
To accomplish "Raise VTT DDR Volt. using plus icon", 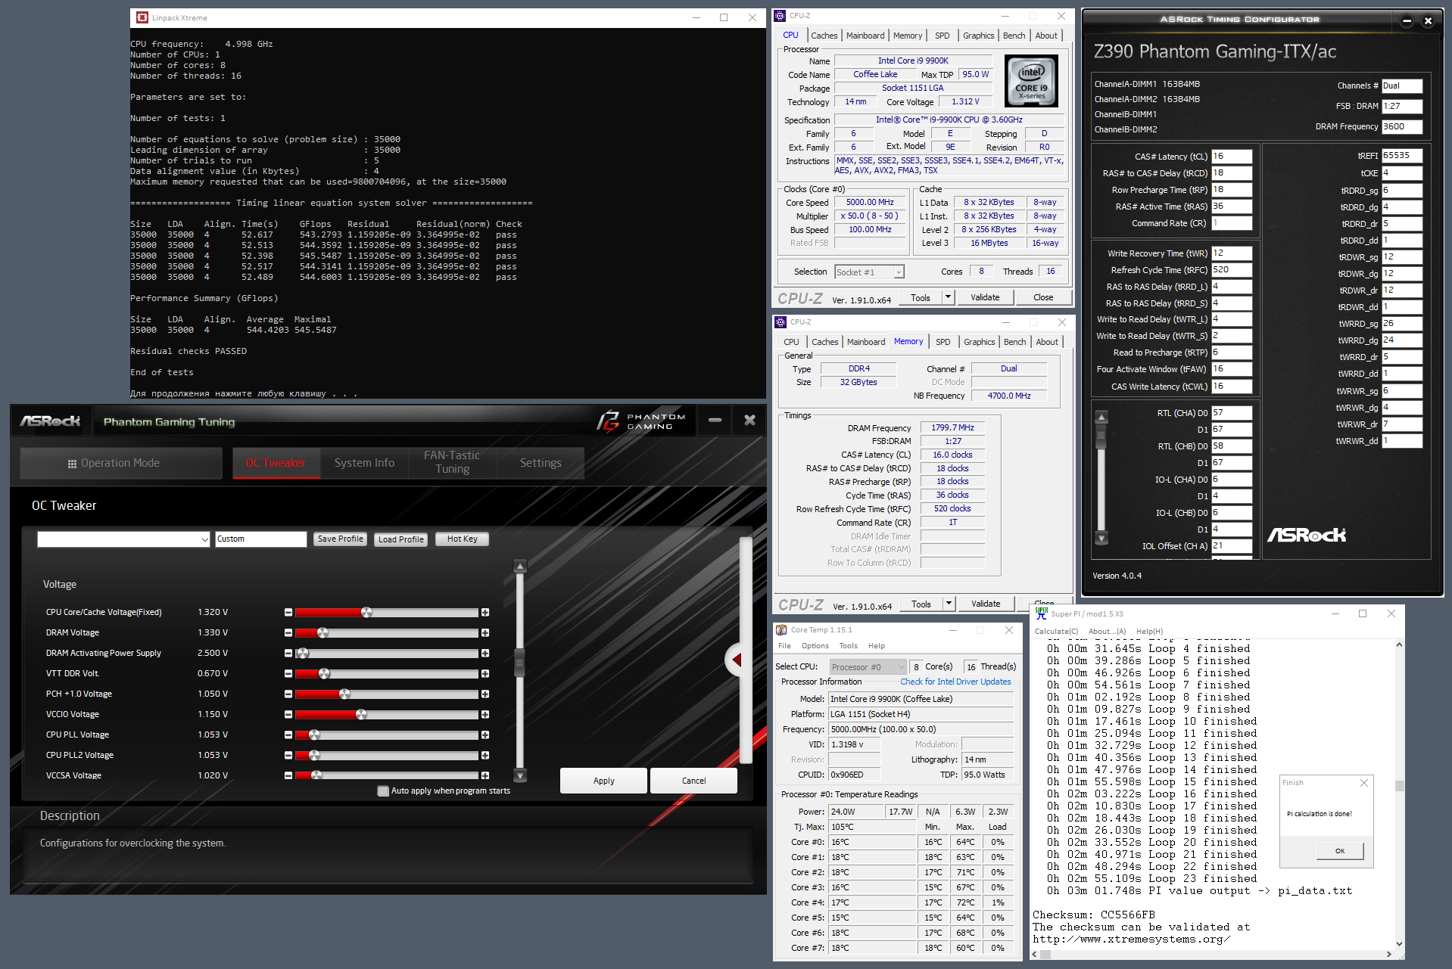I will pyautogui.click(x=485, y=673).
